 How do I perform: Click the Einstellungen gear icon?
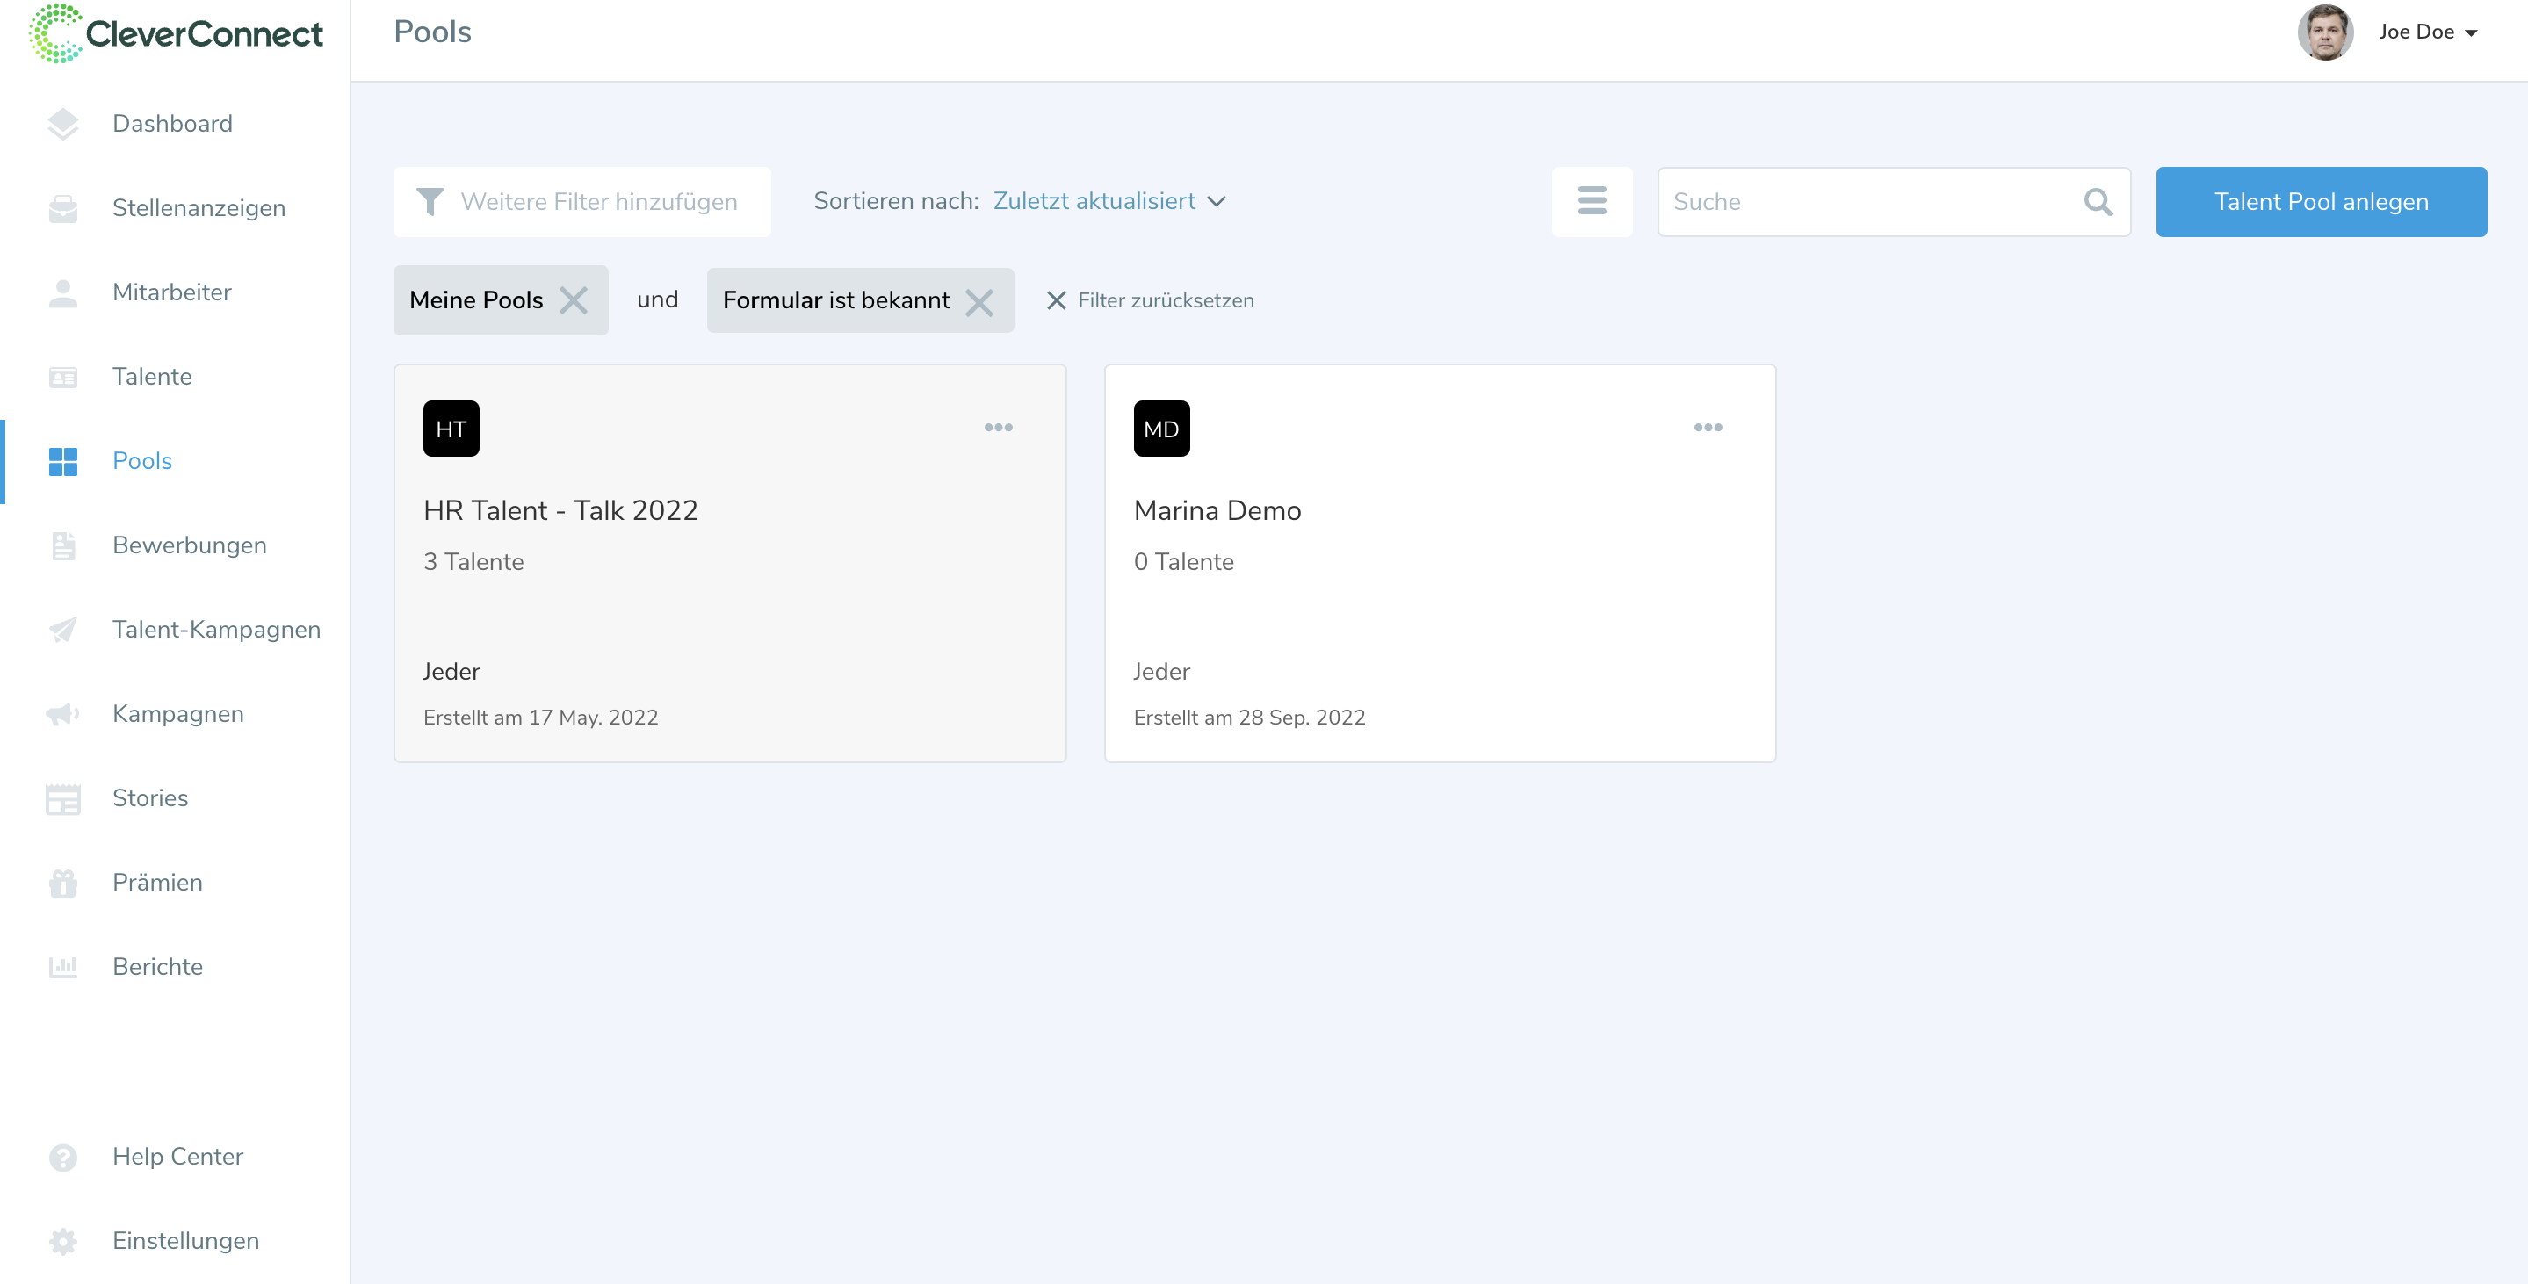63,1241
